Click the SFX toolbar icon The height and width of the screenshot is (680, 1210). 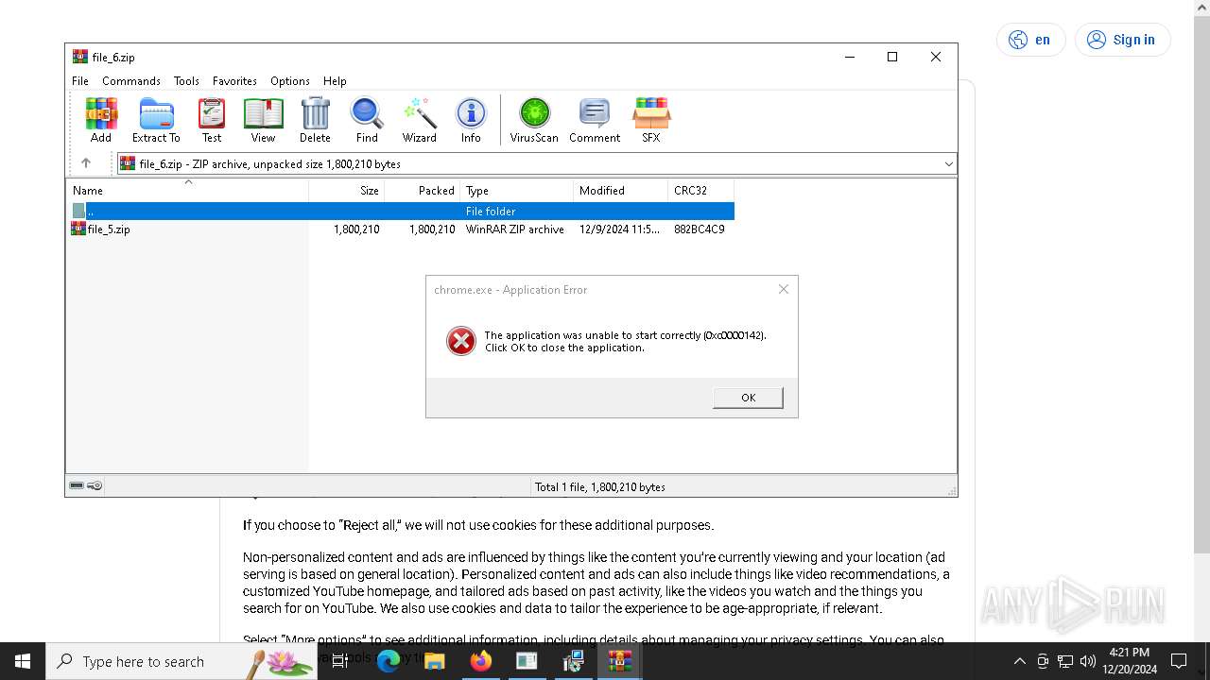coord(651,120)
